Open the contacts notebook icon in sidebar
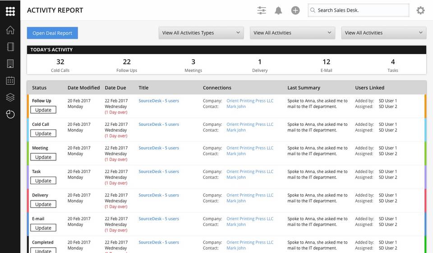Screen dimensions: 433x253 tap(10, 47)
